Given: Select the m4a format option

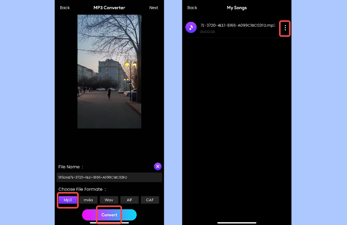Looking at the screenshot, I should point(88,200).
